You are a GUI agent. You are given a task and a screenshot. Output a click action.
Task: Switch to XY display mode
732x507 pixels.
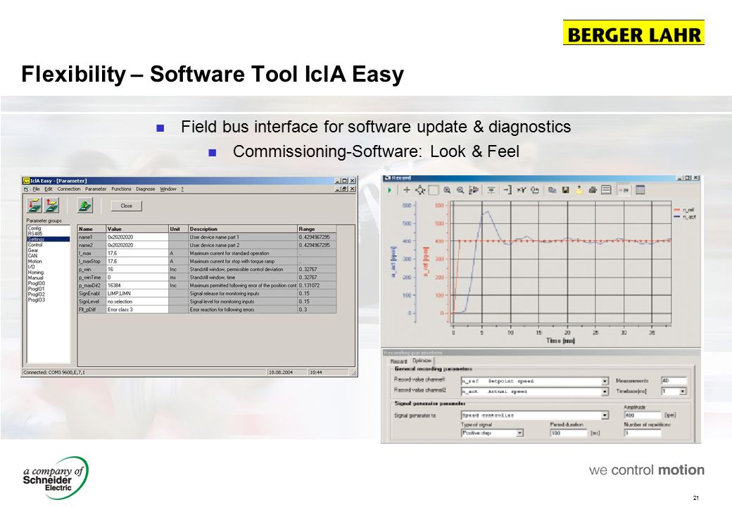(522, 190)
